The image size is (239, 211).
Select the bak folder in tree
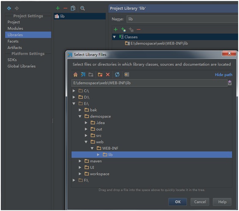click(93, 110)
